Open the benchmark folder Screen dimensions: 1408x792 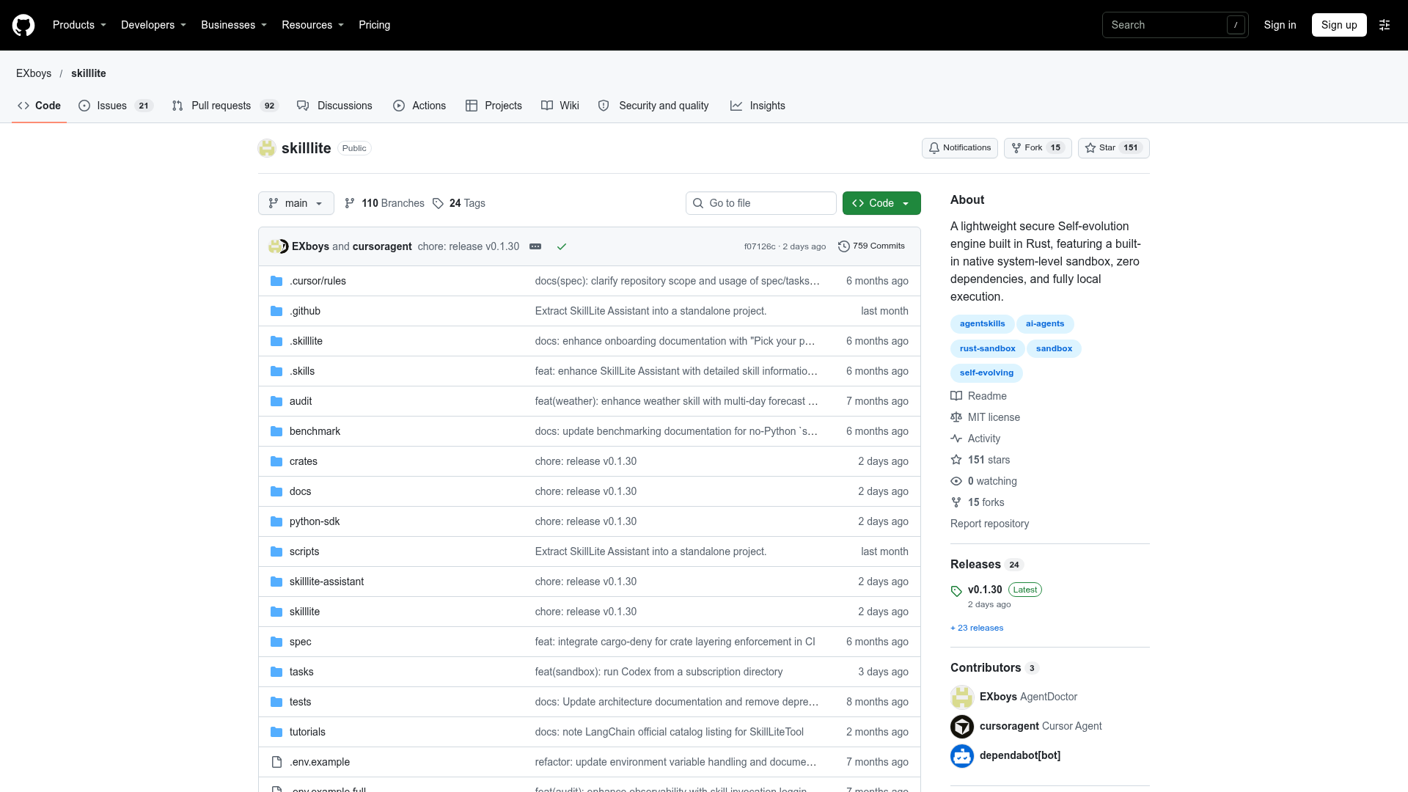pos(315,431)
